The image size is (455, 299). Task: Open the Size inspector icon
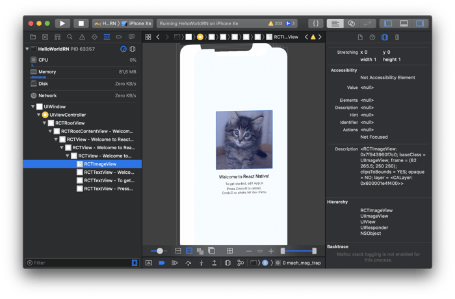click(396, 38)
